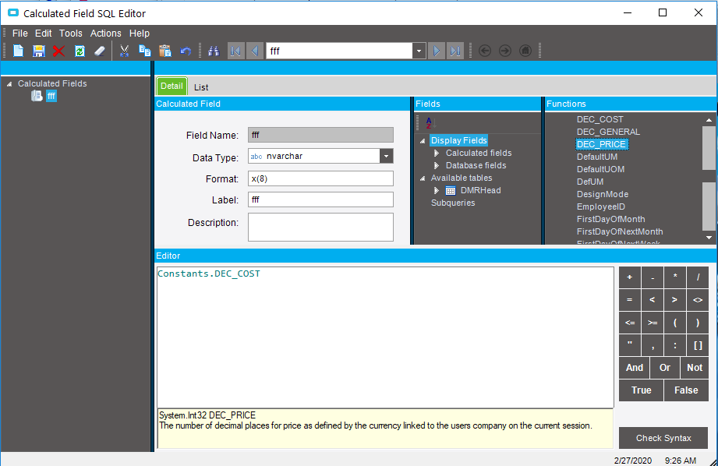The image size is (718, 466).
Task: Click the Home circular icon
Action: 525,51
